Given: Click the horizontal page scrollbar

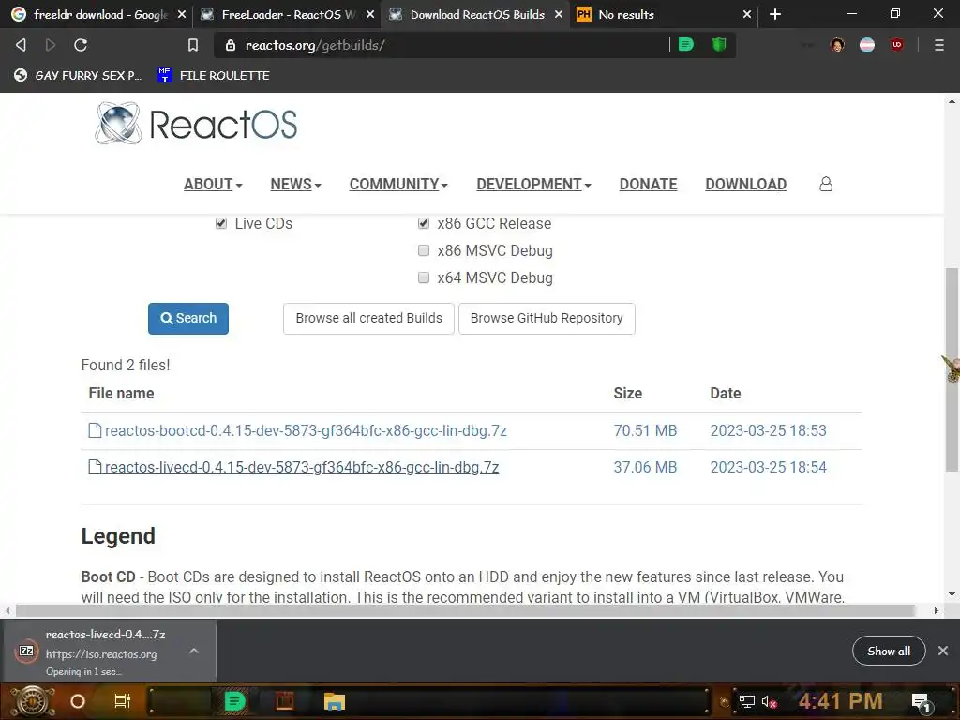Looking at the screenshot, I should 465,610.
